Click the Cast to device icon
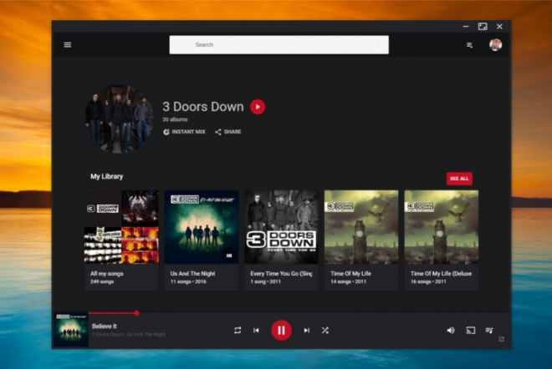Screen dimensions: 552x369 470,331
